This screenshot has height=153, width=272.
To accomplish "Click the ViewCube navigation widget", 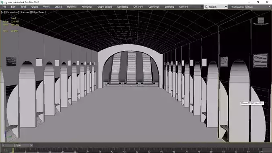I will coord(261,21).
